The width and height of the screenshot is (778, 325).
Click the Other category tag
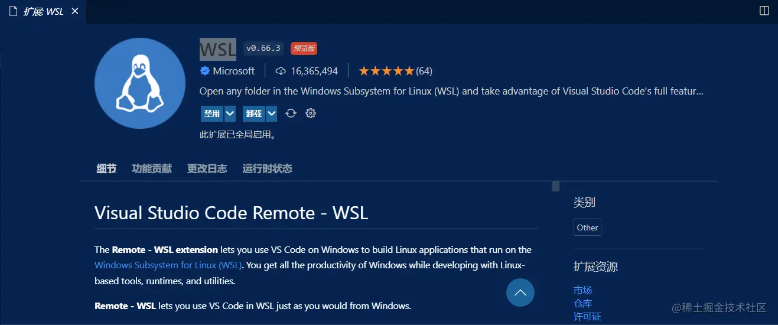pyautogui.click(x=587, y=227)
